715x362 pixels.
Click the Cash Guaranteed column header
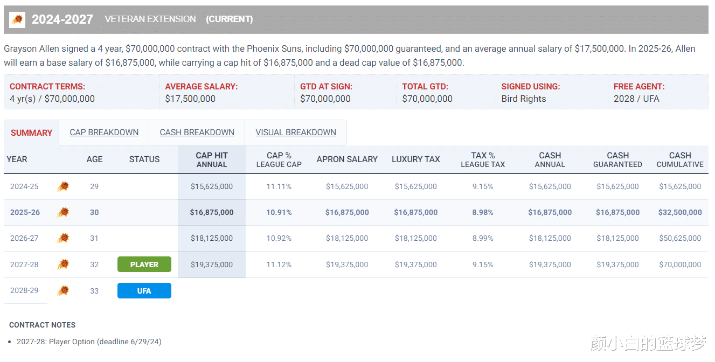click(617, 159)
